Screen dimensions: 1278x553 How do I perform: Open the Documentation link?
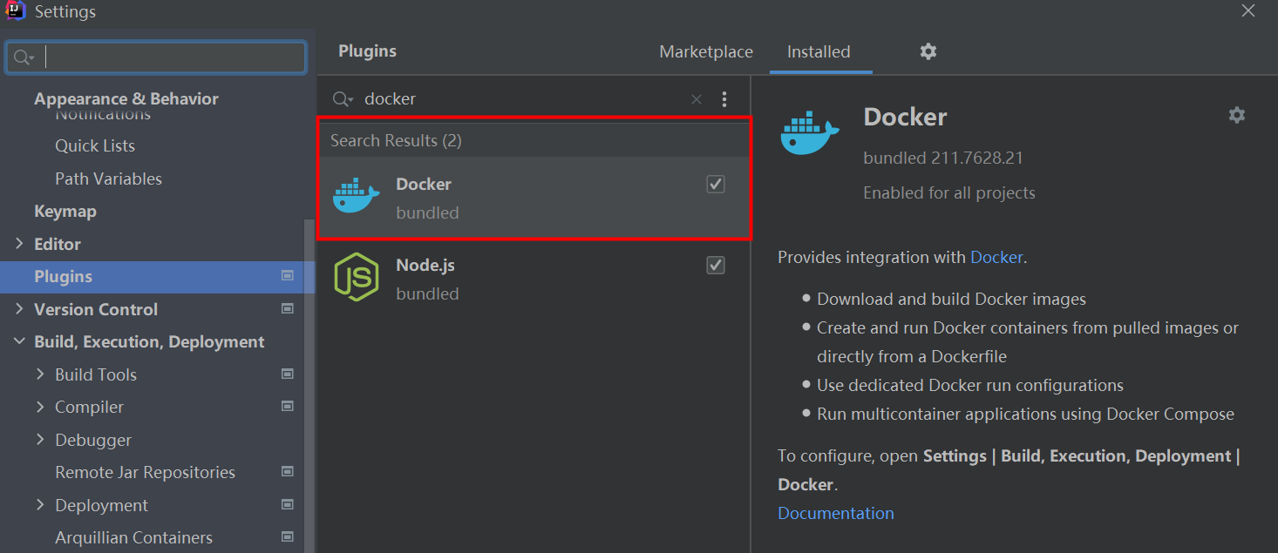pyautogui.click(x=834, y=513)
